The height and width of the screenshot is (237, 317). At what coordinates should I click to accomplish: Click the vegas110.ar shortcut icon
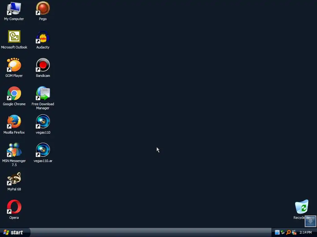pos(43,150)
